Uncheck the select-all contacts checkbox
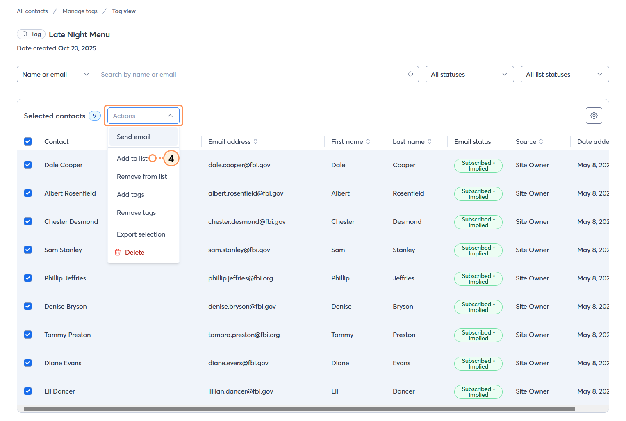 (x=28, y=141)
